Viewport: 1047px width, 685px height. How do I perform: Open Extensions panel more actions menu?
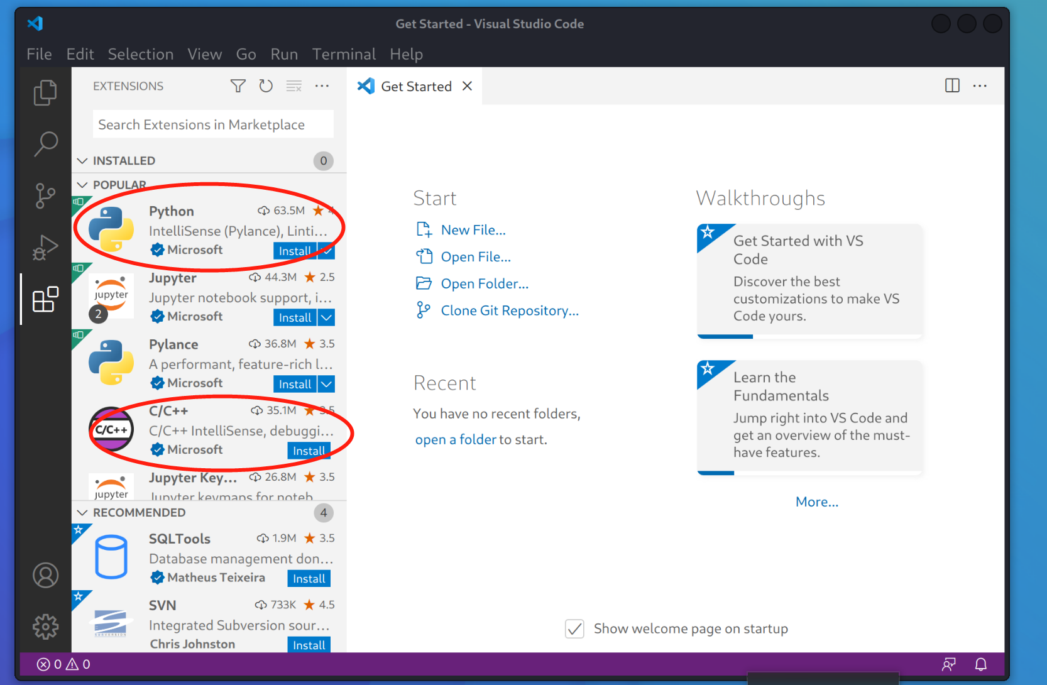point(322,86)
